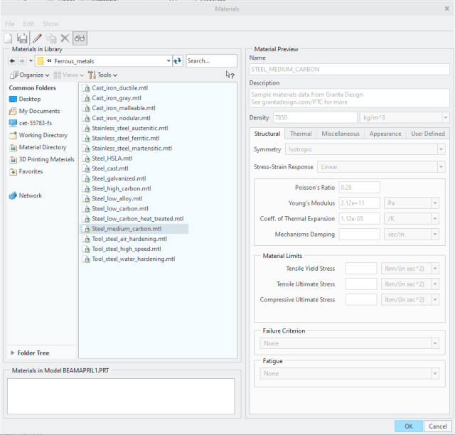The image size is (455, 435).
Task: Switch to the Appearance tab
Action: pyautogui.click(x=385, y=134)
